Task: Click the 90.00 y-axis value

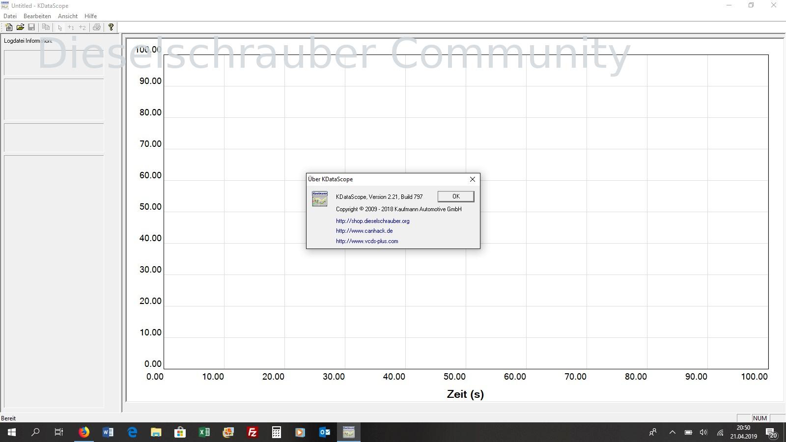Action: 150,81
